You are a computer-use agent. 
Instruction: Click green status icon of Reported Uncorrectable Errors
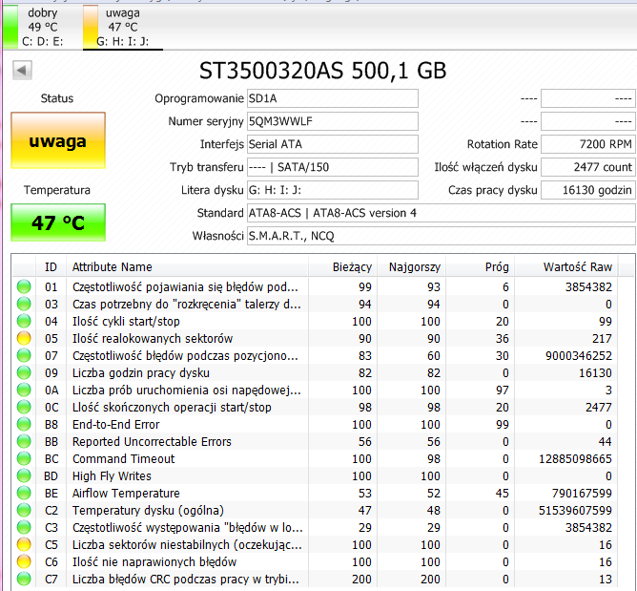[x=24, y=441]
